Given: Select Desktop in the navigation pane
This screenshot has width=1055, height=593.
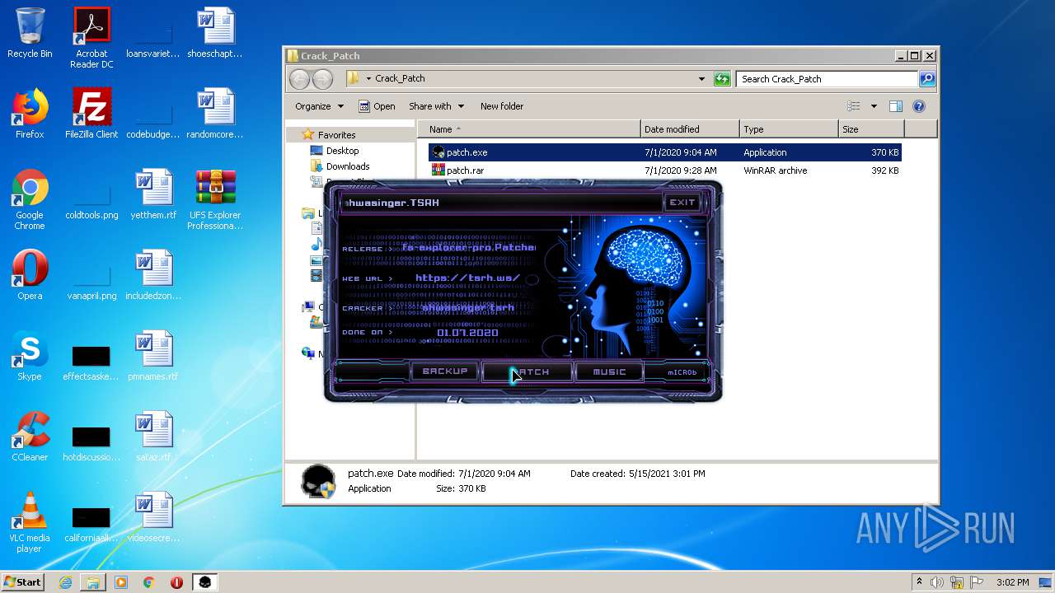Looking at the screenshot, I should [342, 151].
